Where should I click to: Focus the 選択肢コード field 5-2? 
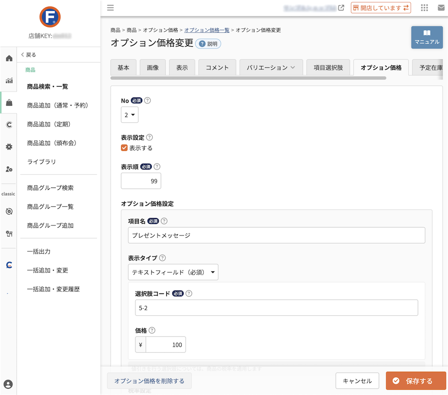276,308
